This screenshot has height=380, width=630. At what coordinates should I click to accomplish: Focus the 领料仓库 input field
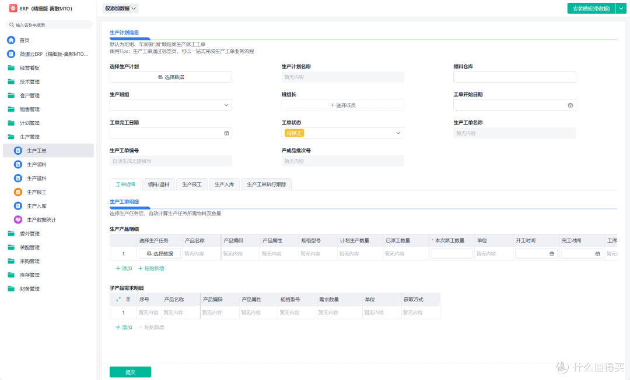[514, 77]
